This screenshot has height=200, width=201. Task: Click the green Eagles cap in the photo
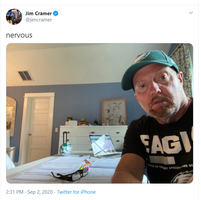pos(149,69)
